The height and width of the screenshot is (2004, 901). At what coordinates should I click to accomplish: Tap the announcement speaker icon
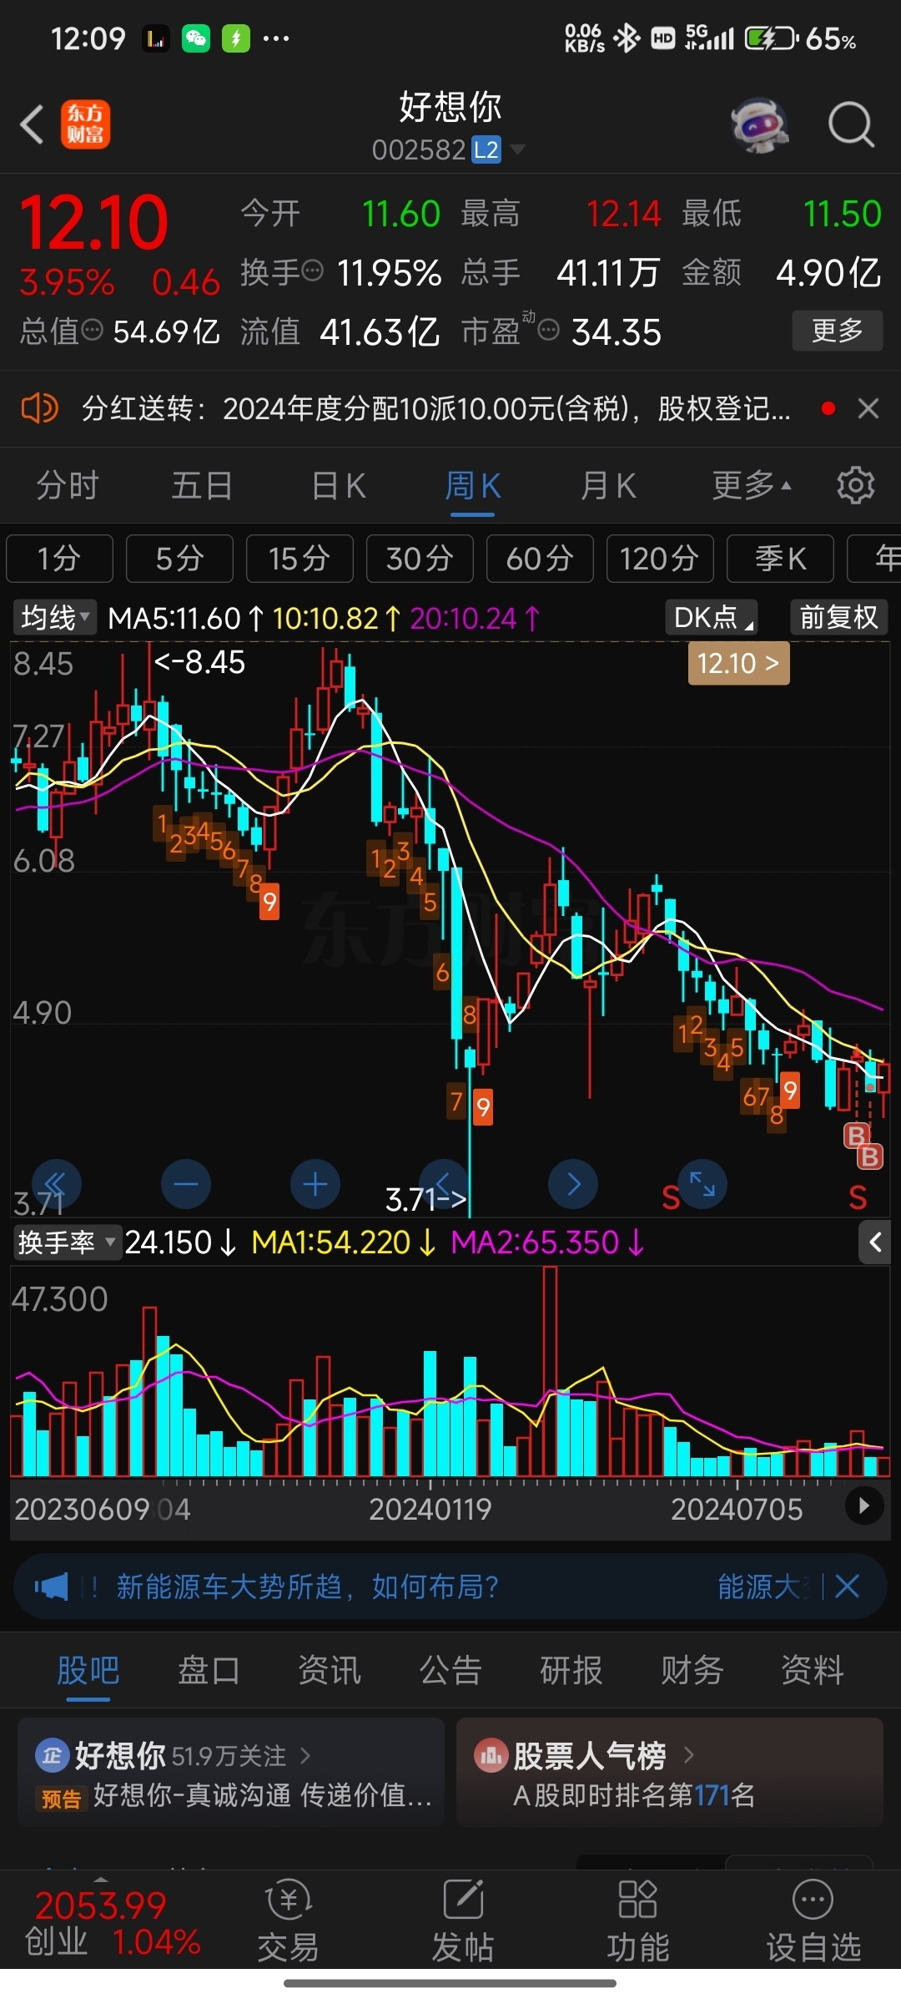pyautogui.click(x=39, y=408)
